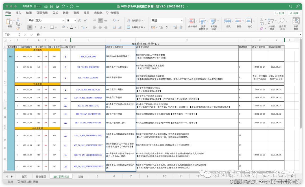This screenshot has height=187, width=305.
Task: Click Format as Table icon
Action: pyautogui.click(x=202, y=21)
